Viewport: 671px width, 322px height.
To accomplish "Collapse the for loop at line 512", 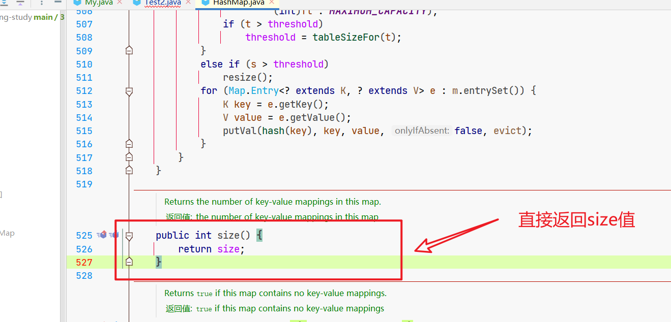I will 129,91.
